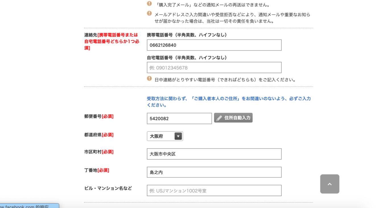Image resolution: width=387 pixels, height=208 pixels.
Task: Click the warning icon beside 日中連絡 note
Action: [x=149, y=78]
